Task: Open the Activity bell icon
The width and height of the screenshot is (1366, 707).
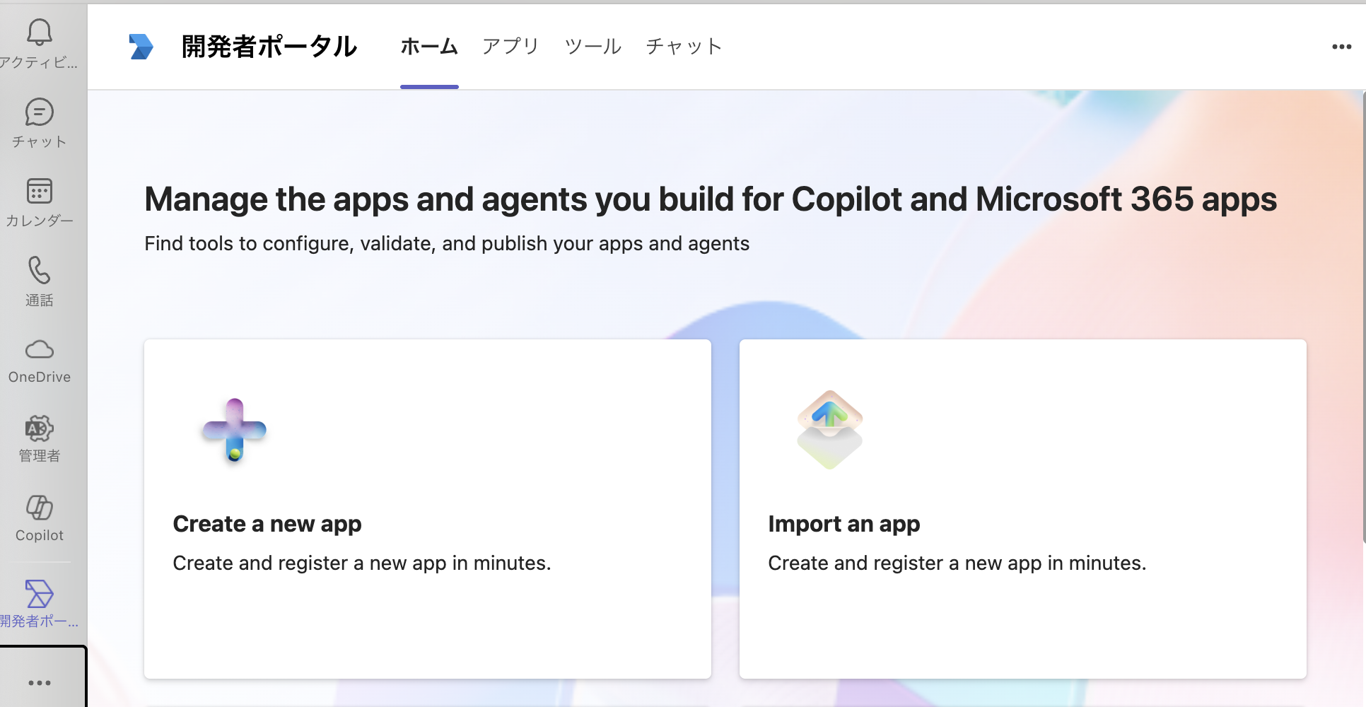Action: tap(40, 33)
